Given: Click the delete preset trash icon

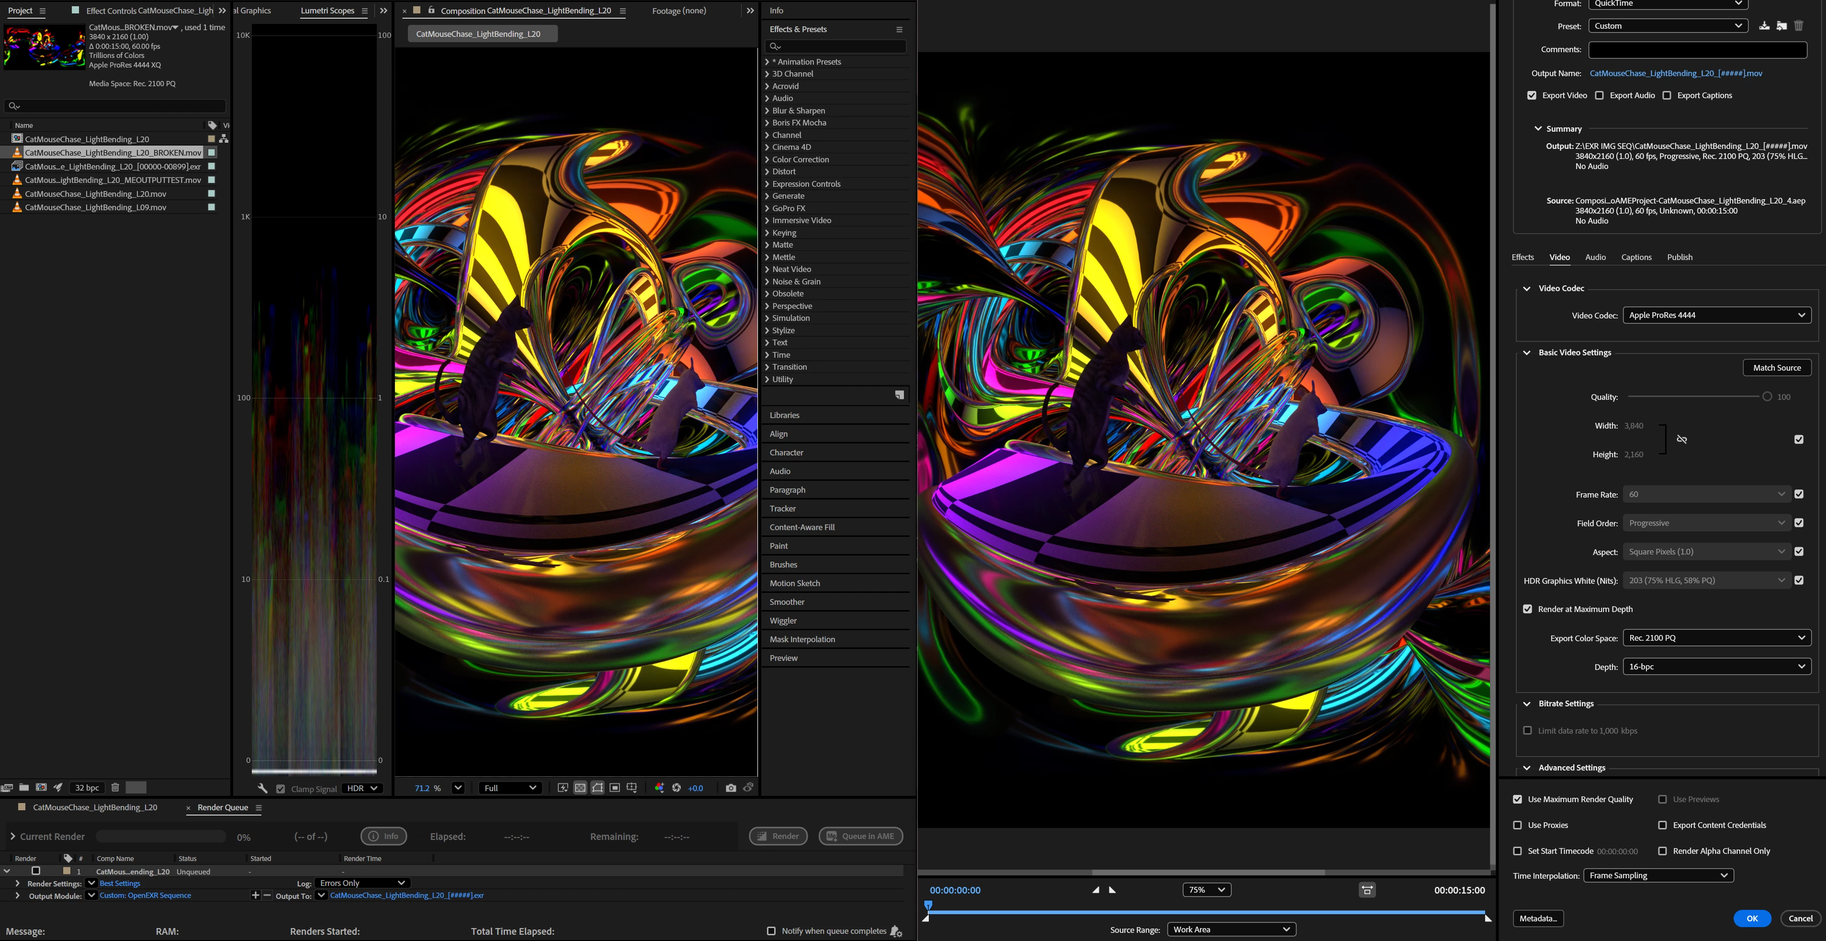Looking at the screenshot, I should 1798,25.
